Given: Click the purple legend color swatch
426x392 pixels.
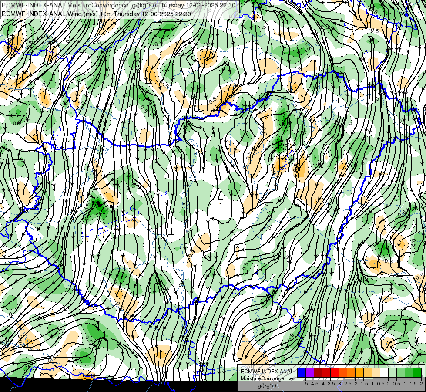Looking at the screenshot, I should pyautogui.click(x=310, y=373).
